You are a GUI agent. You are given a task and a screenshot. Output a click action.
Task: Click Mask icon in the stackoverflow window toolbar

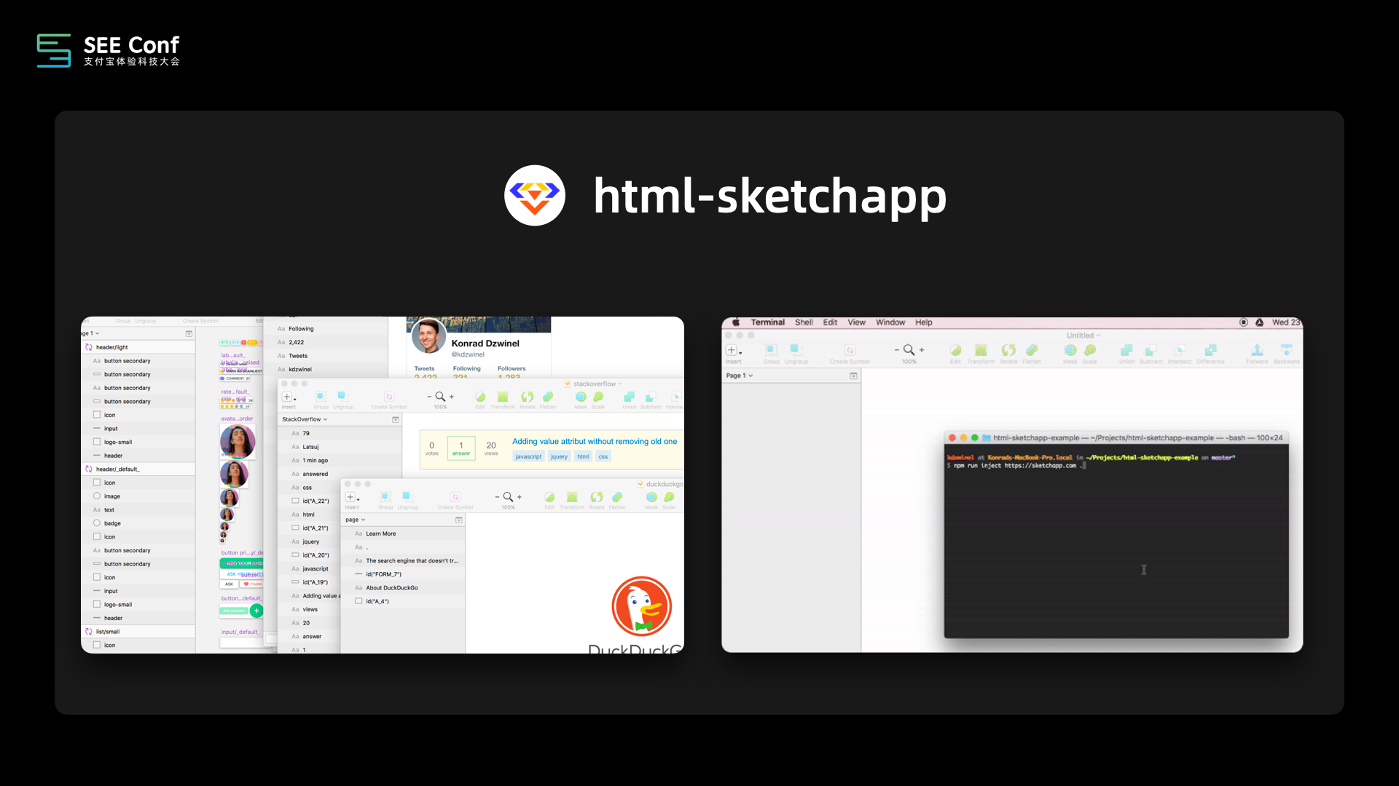581,397
